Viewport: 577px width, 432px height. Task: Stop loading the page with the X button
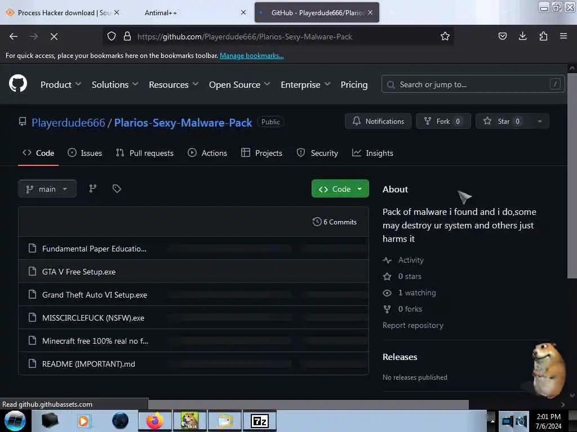tap(54, 37)
